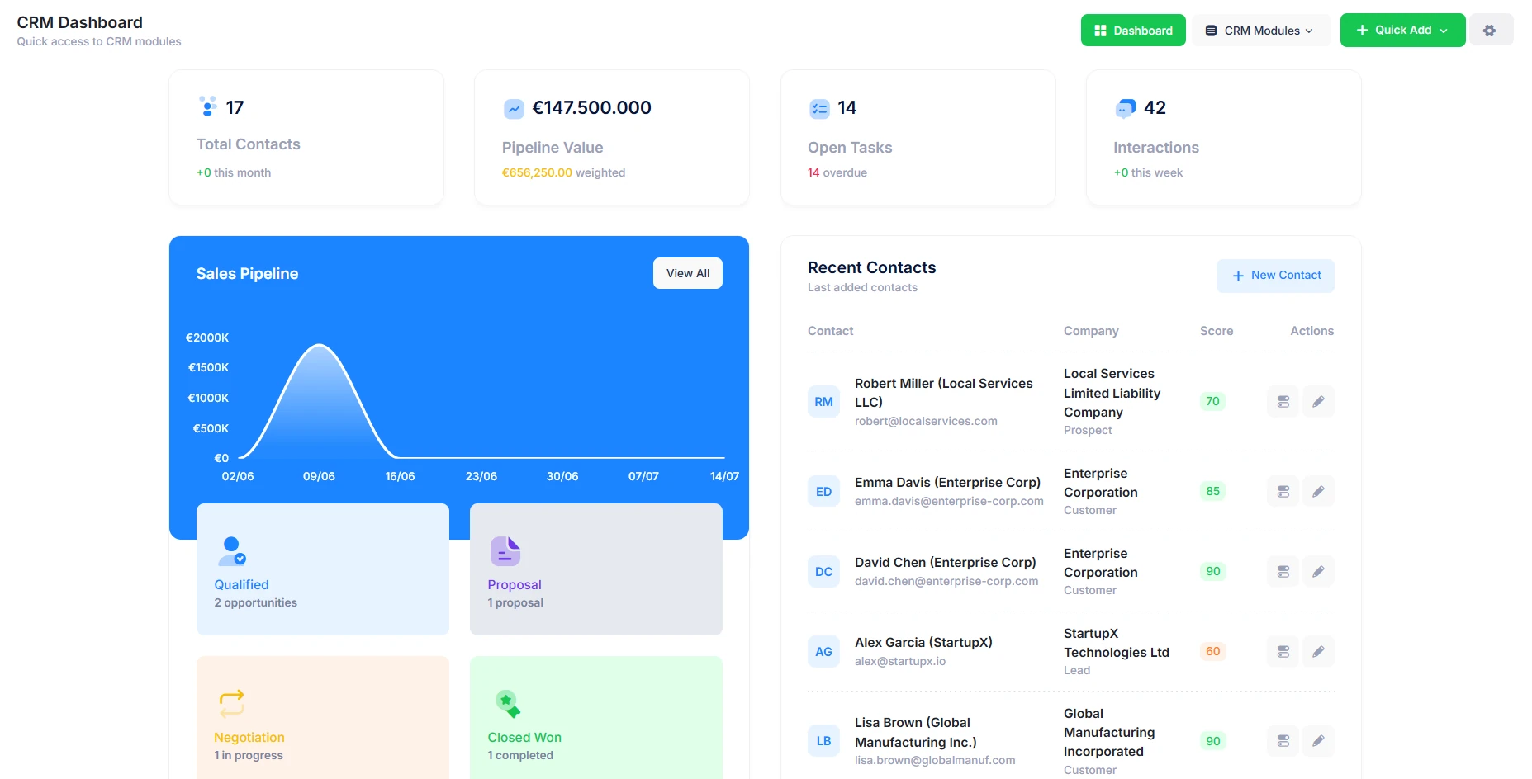Click the ED avatar badge
The width and height of the screenshot is (1532, 779).
[x=823, y=492]
